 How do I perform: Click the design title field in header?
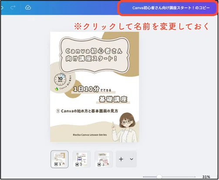pyautogui.click(x=171, y=8)
